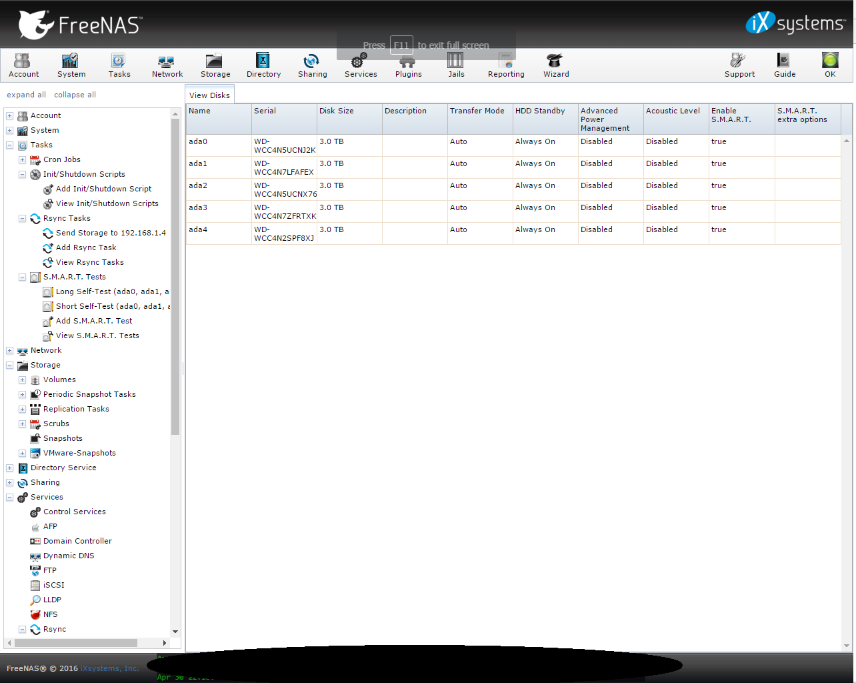856x683 pixels.
Task: Expand the Volumes tree node
Action: [x=22, y=380]
